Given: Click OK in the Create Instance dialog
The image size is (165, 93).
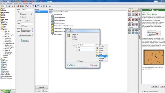Looking at the screenshot, I should click(71, 65).
